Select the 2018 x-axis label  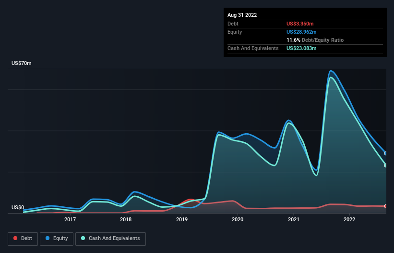pos(126,219)
